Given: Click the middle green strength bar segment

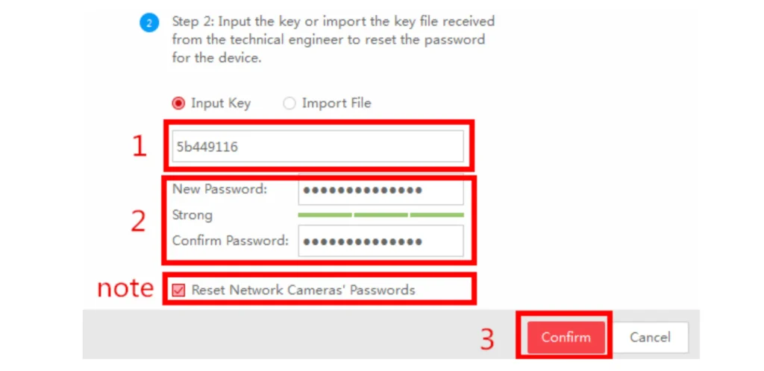Looking at the screenshot, I should click(381, 215).
